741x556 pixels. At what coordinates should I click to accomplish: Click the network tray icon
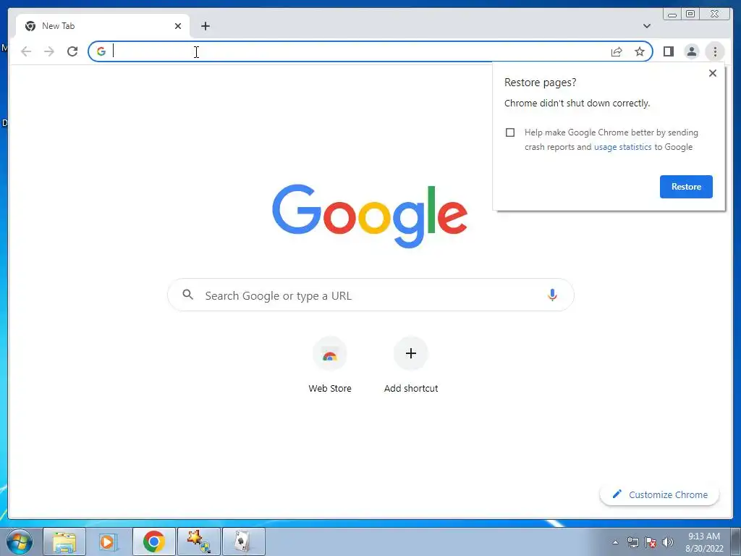tap(632, 542)
